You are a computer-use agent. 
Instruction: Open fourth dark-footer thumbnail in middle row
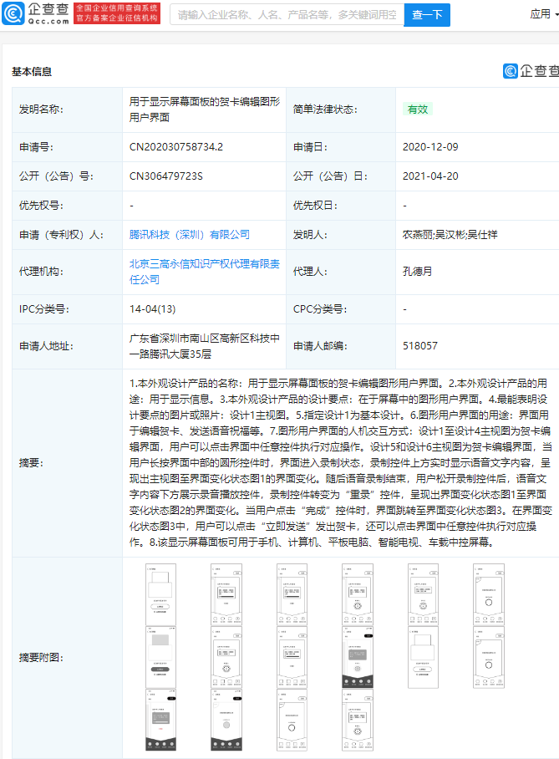coord(358,657)
